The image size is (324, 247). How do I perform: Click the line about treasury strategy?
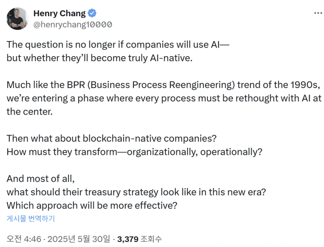tap(136, 192)
